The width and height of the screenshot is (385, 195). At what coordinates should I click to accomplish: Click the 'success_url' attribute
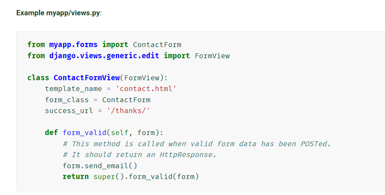(69, 111)
